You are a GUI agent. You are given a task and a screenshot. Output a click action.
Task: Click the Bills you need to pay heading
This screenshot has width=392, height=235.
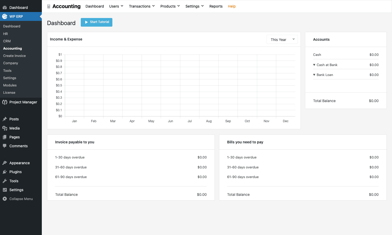245,142
